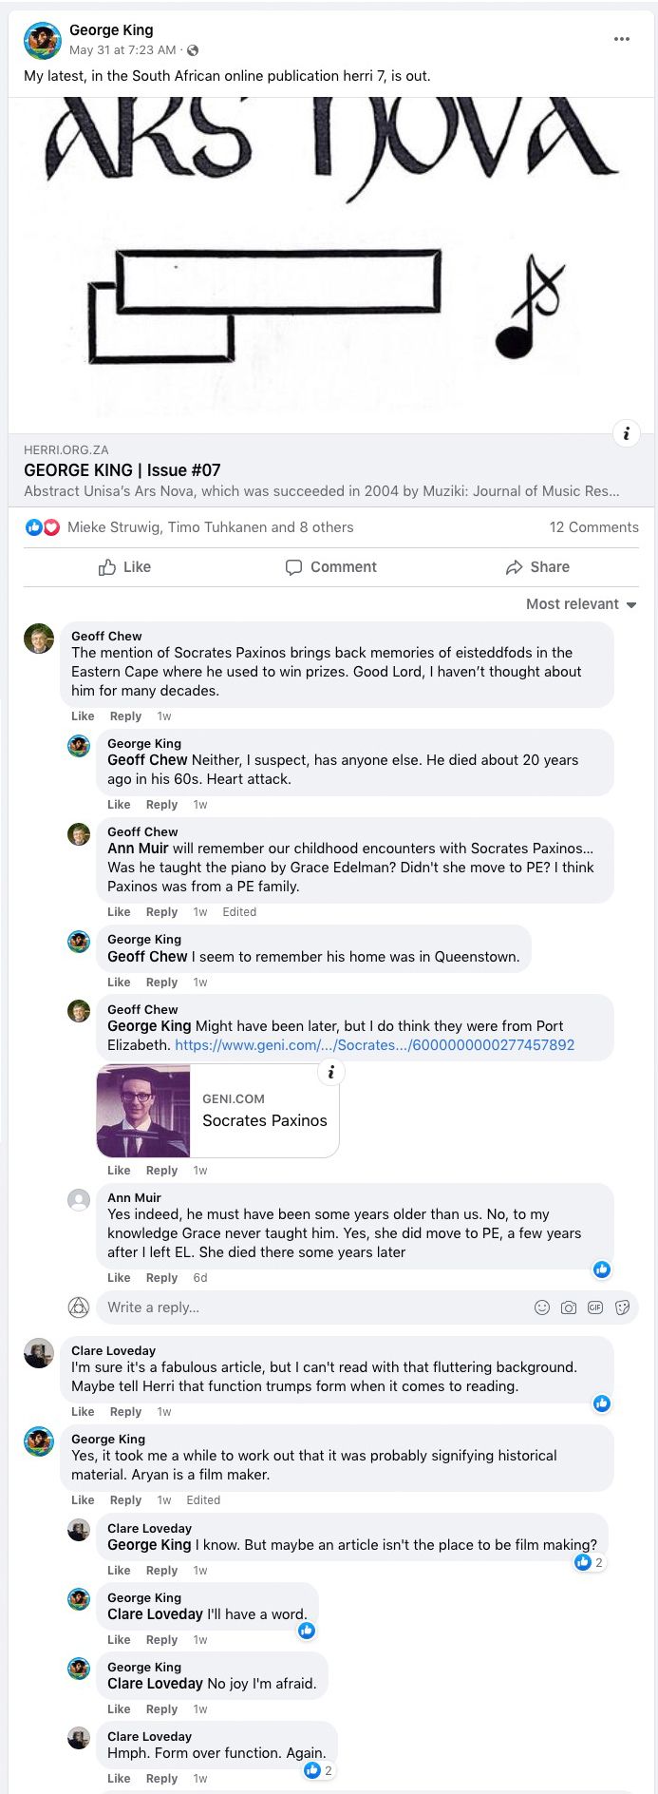Click the post reaction icons beside Mieke Struwig

point(43,527)
